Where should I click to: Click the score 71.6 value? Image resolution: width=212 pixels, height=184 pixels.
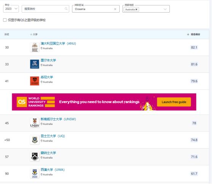coord(194,157)
